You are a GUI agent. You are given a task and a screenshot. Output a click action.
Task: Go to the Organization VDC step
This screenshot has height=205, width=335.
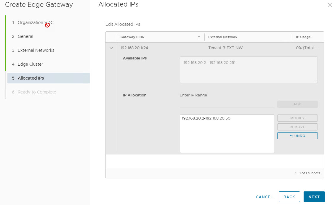pyautogui.click(x=36, y=22)
